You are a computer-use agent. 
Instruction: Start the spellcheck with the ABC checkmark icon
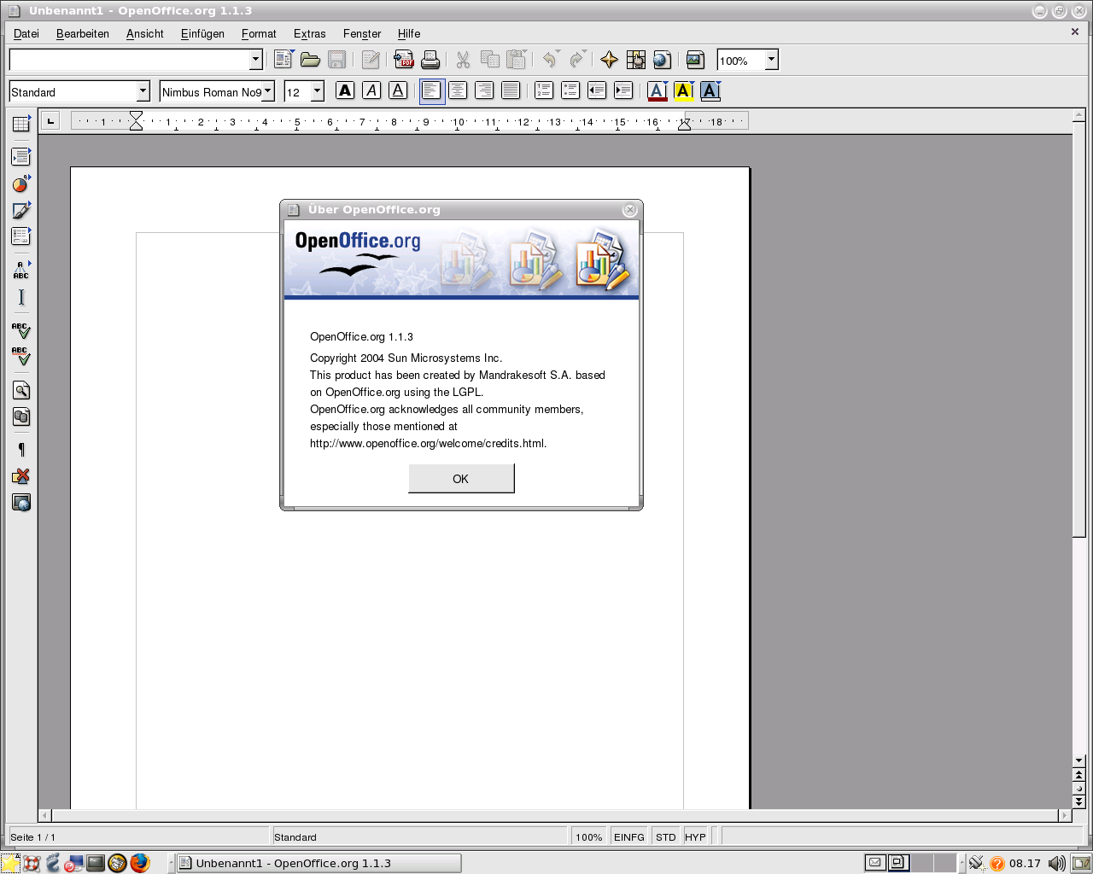click(x=21, y=330)
